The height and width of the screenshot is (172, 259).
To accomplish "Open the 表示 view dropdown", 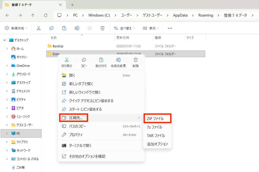I will point(151,28).
